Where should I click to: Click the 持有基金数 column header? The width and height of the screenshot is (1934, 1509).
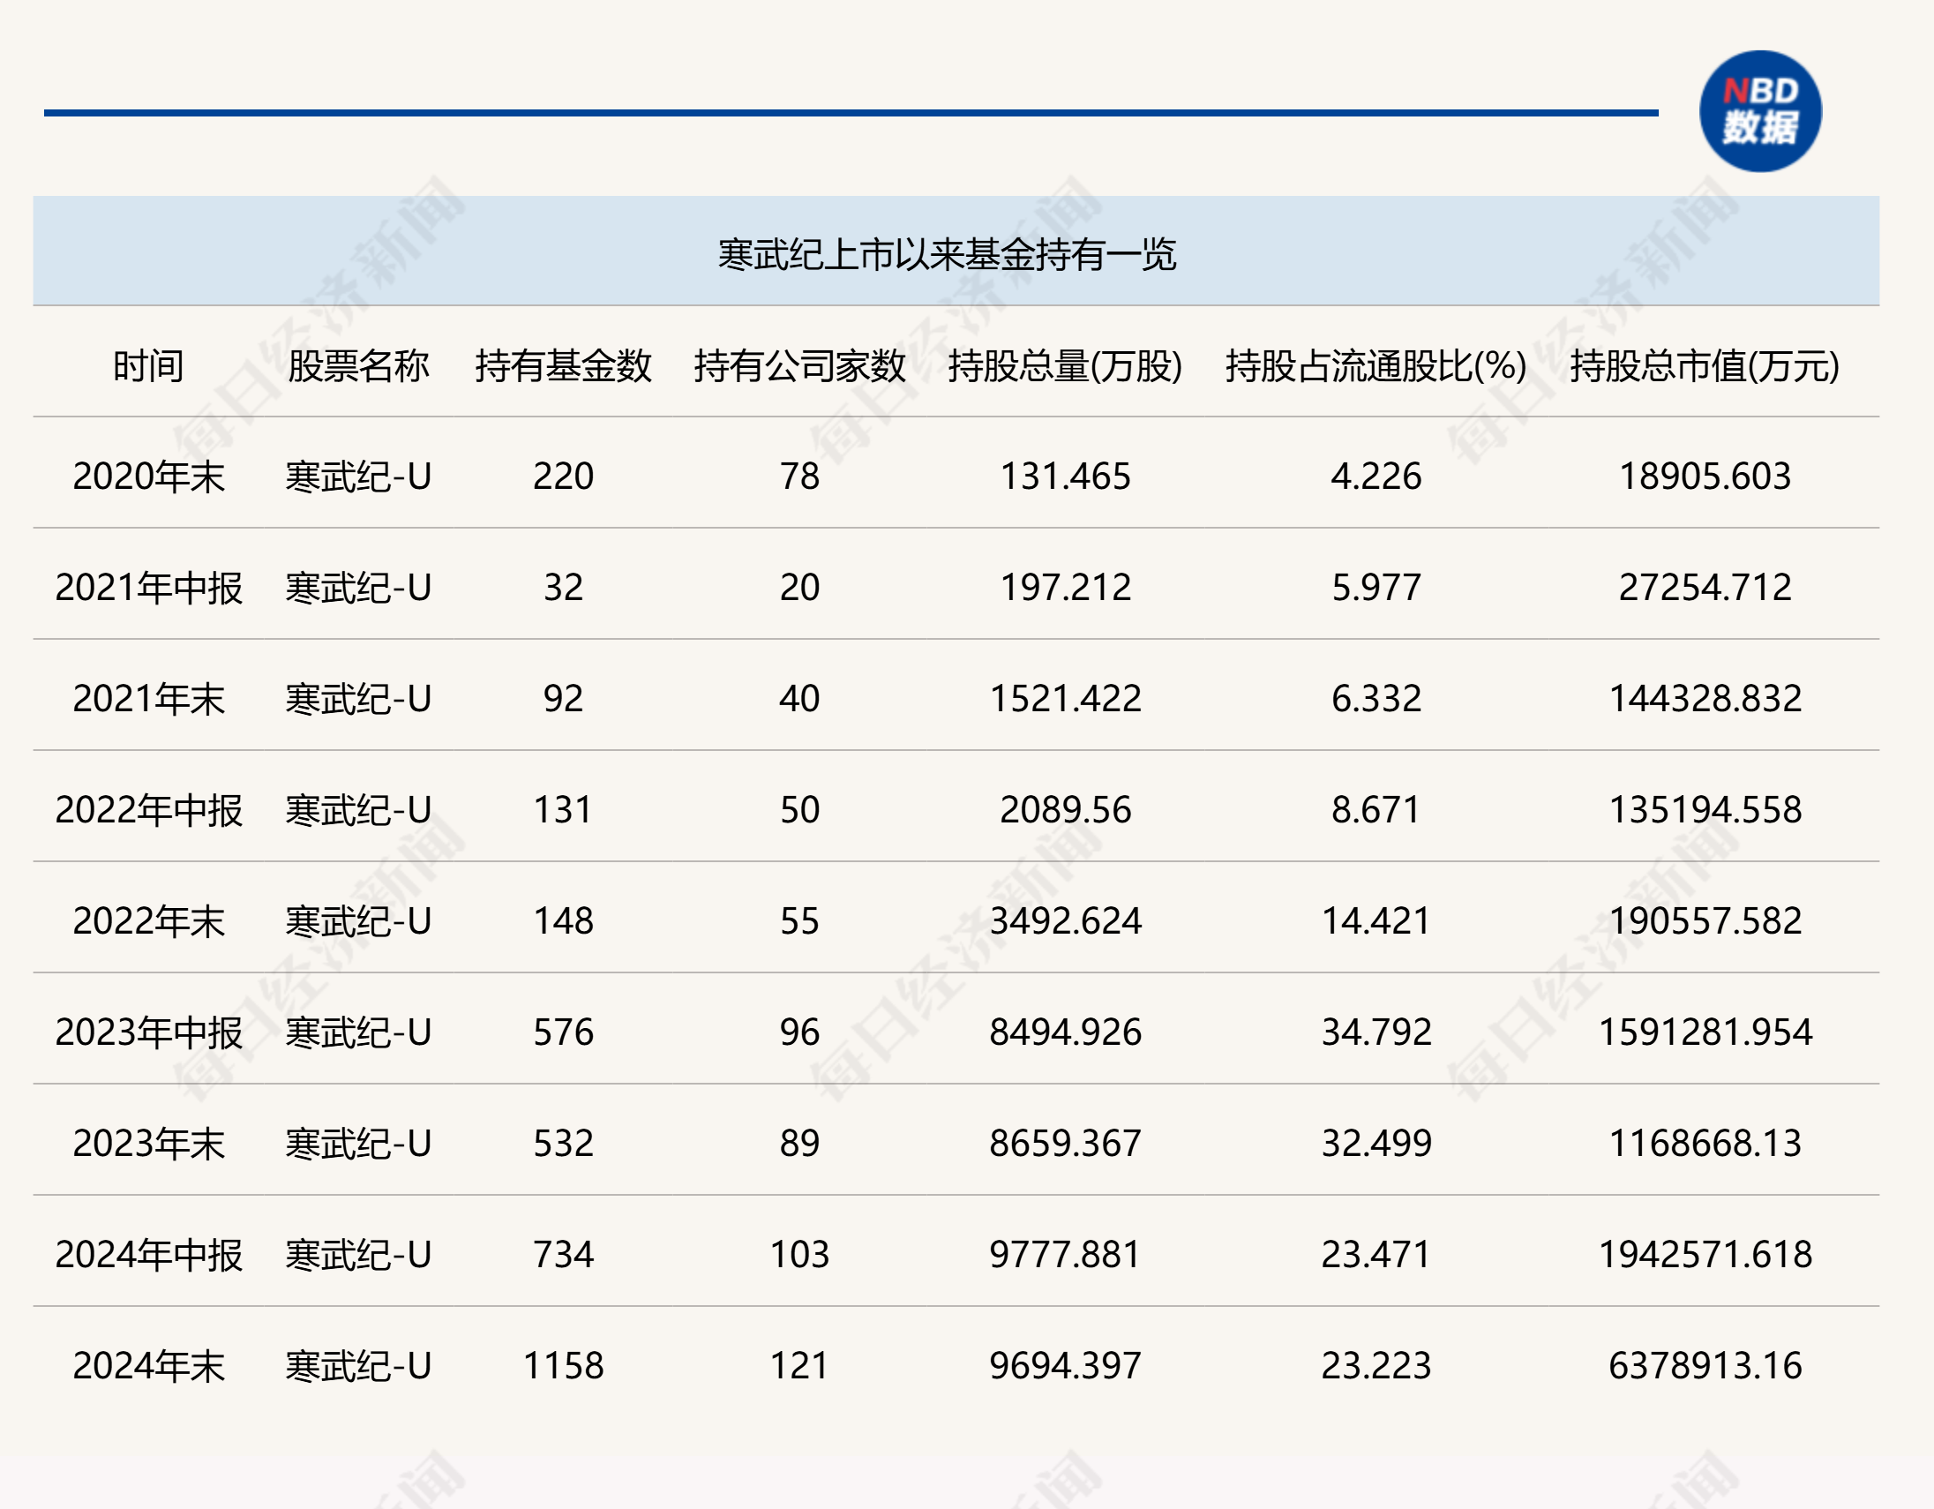point(563,365)
